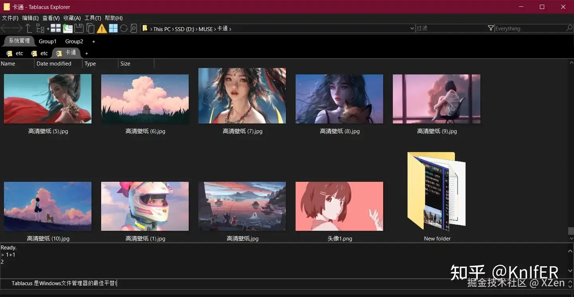574x297 pixels.
Task: Click the blue grid view icon
Action: pos(114,28)
